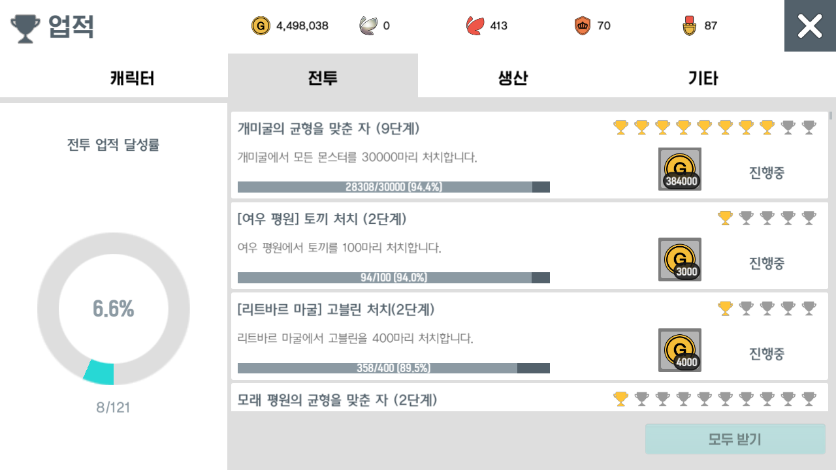Screen dimensions: 836x470
Task: Switch to the 캐릭터 tab
Action: (132, 78)
